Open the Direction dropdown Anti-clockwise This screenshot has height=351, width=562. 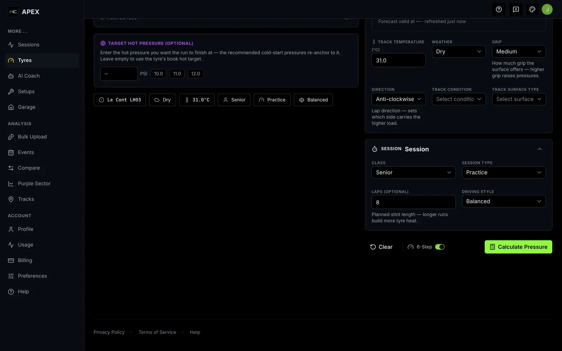[398, 99]
